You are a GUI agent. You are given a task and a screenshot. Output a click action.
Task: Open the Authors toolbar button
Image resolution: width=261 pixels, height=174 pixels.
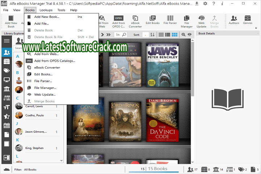click(x=234, y=20)
